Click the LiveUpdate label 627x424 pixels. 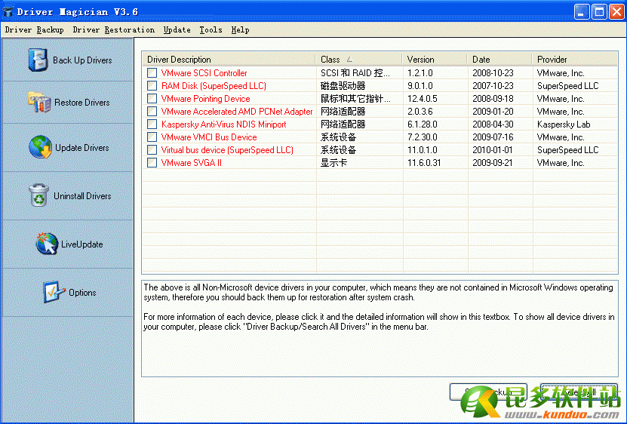pyautogui.click(x=82, y=244)
